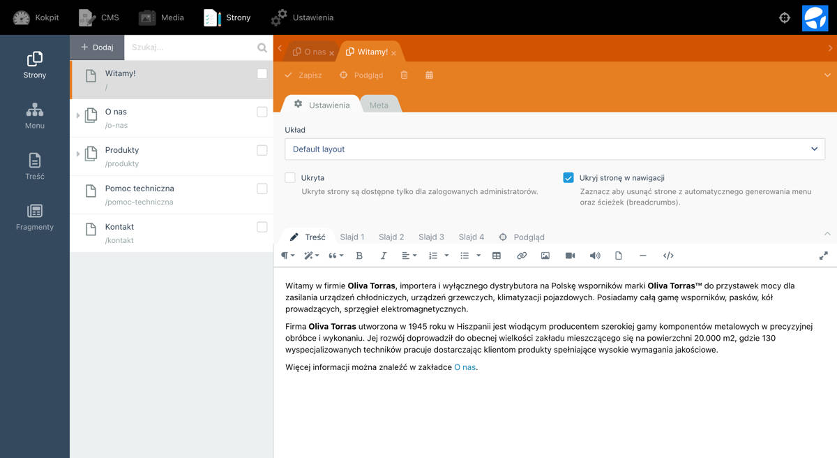This screenshot has width=837, height=458.
Task: Toggle bold formatting
Action: pyautogui.click(x=359, y=256)
